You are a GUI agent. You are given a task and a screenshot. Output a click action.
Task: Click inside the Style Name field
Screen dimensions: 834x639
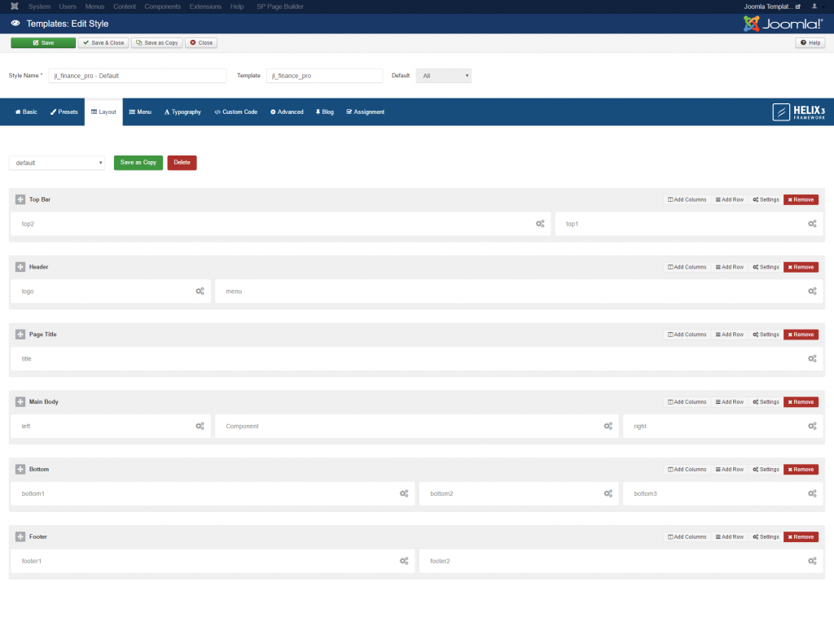click(137, 74)
